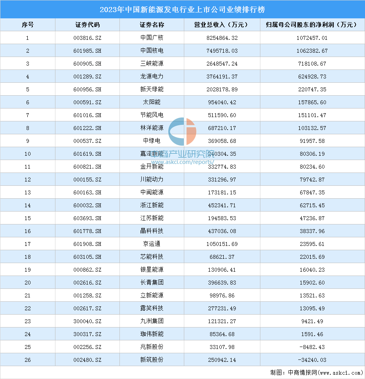This screenshot has width=365, height=379.
Task: Click revenue value "2028178.89"
Action: 222,89
